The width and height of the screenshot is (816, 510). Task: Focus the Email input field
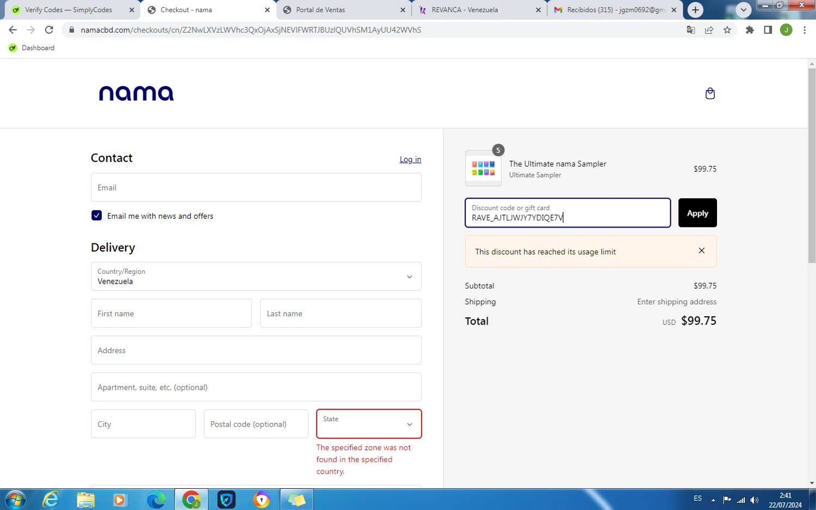click(256, 187)
